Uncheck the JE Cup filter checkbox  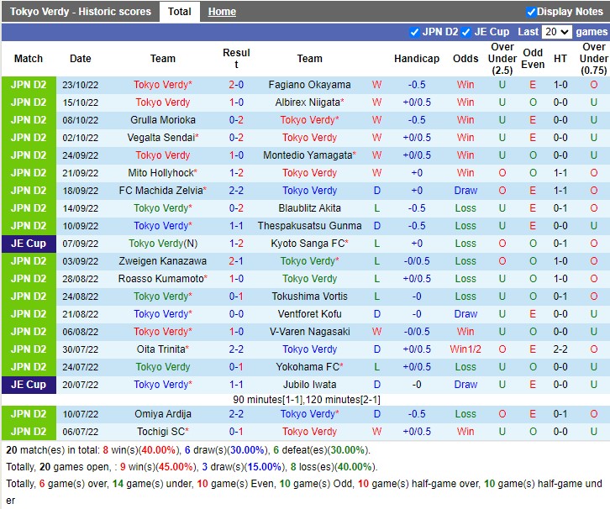click(x=466, y=32)
